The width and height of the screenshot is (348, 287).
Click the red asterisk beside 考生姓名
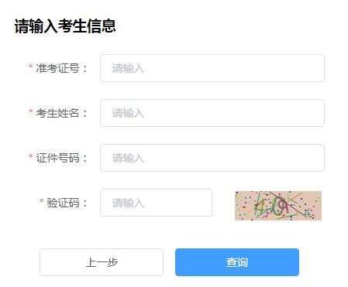(x=31, y=112)
